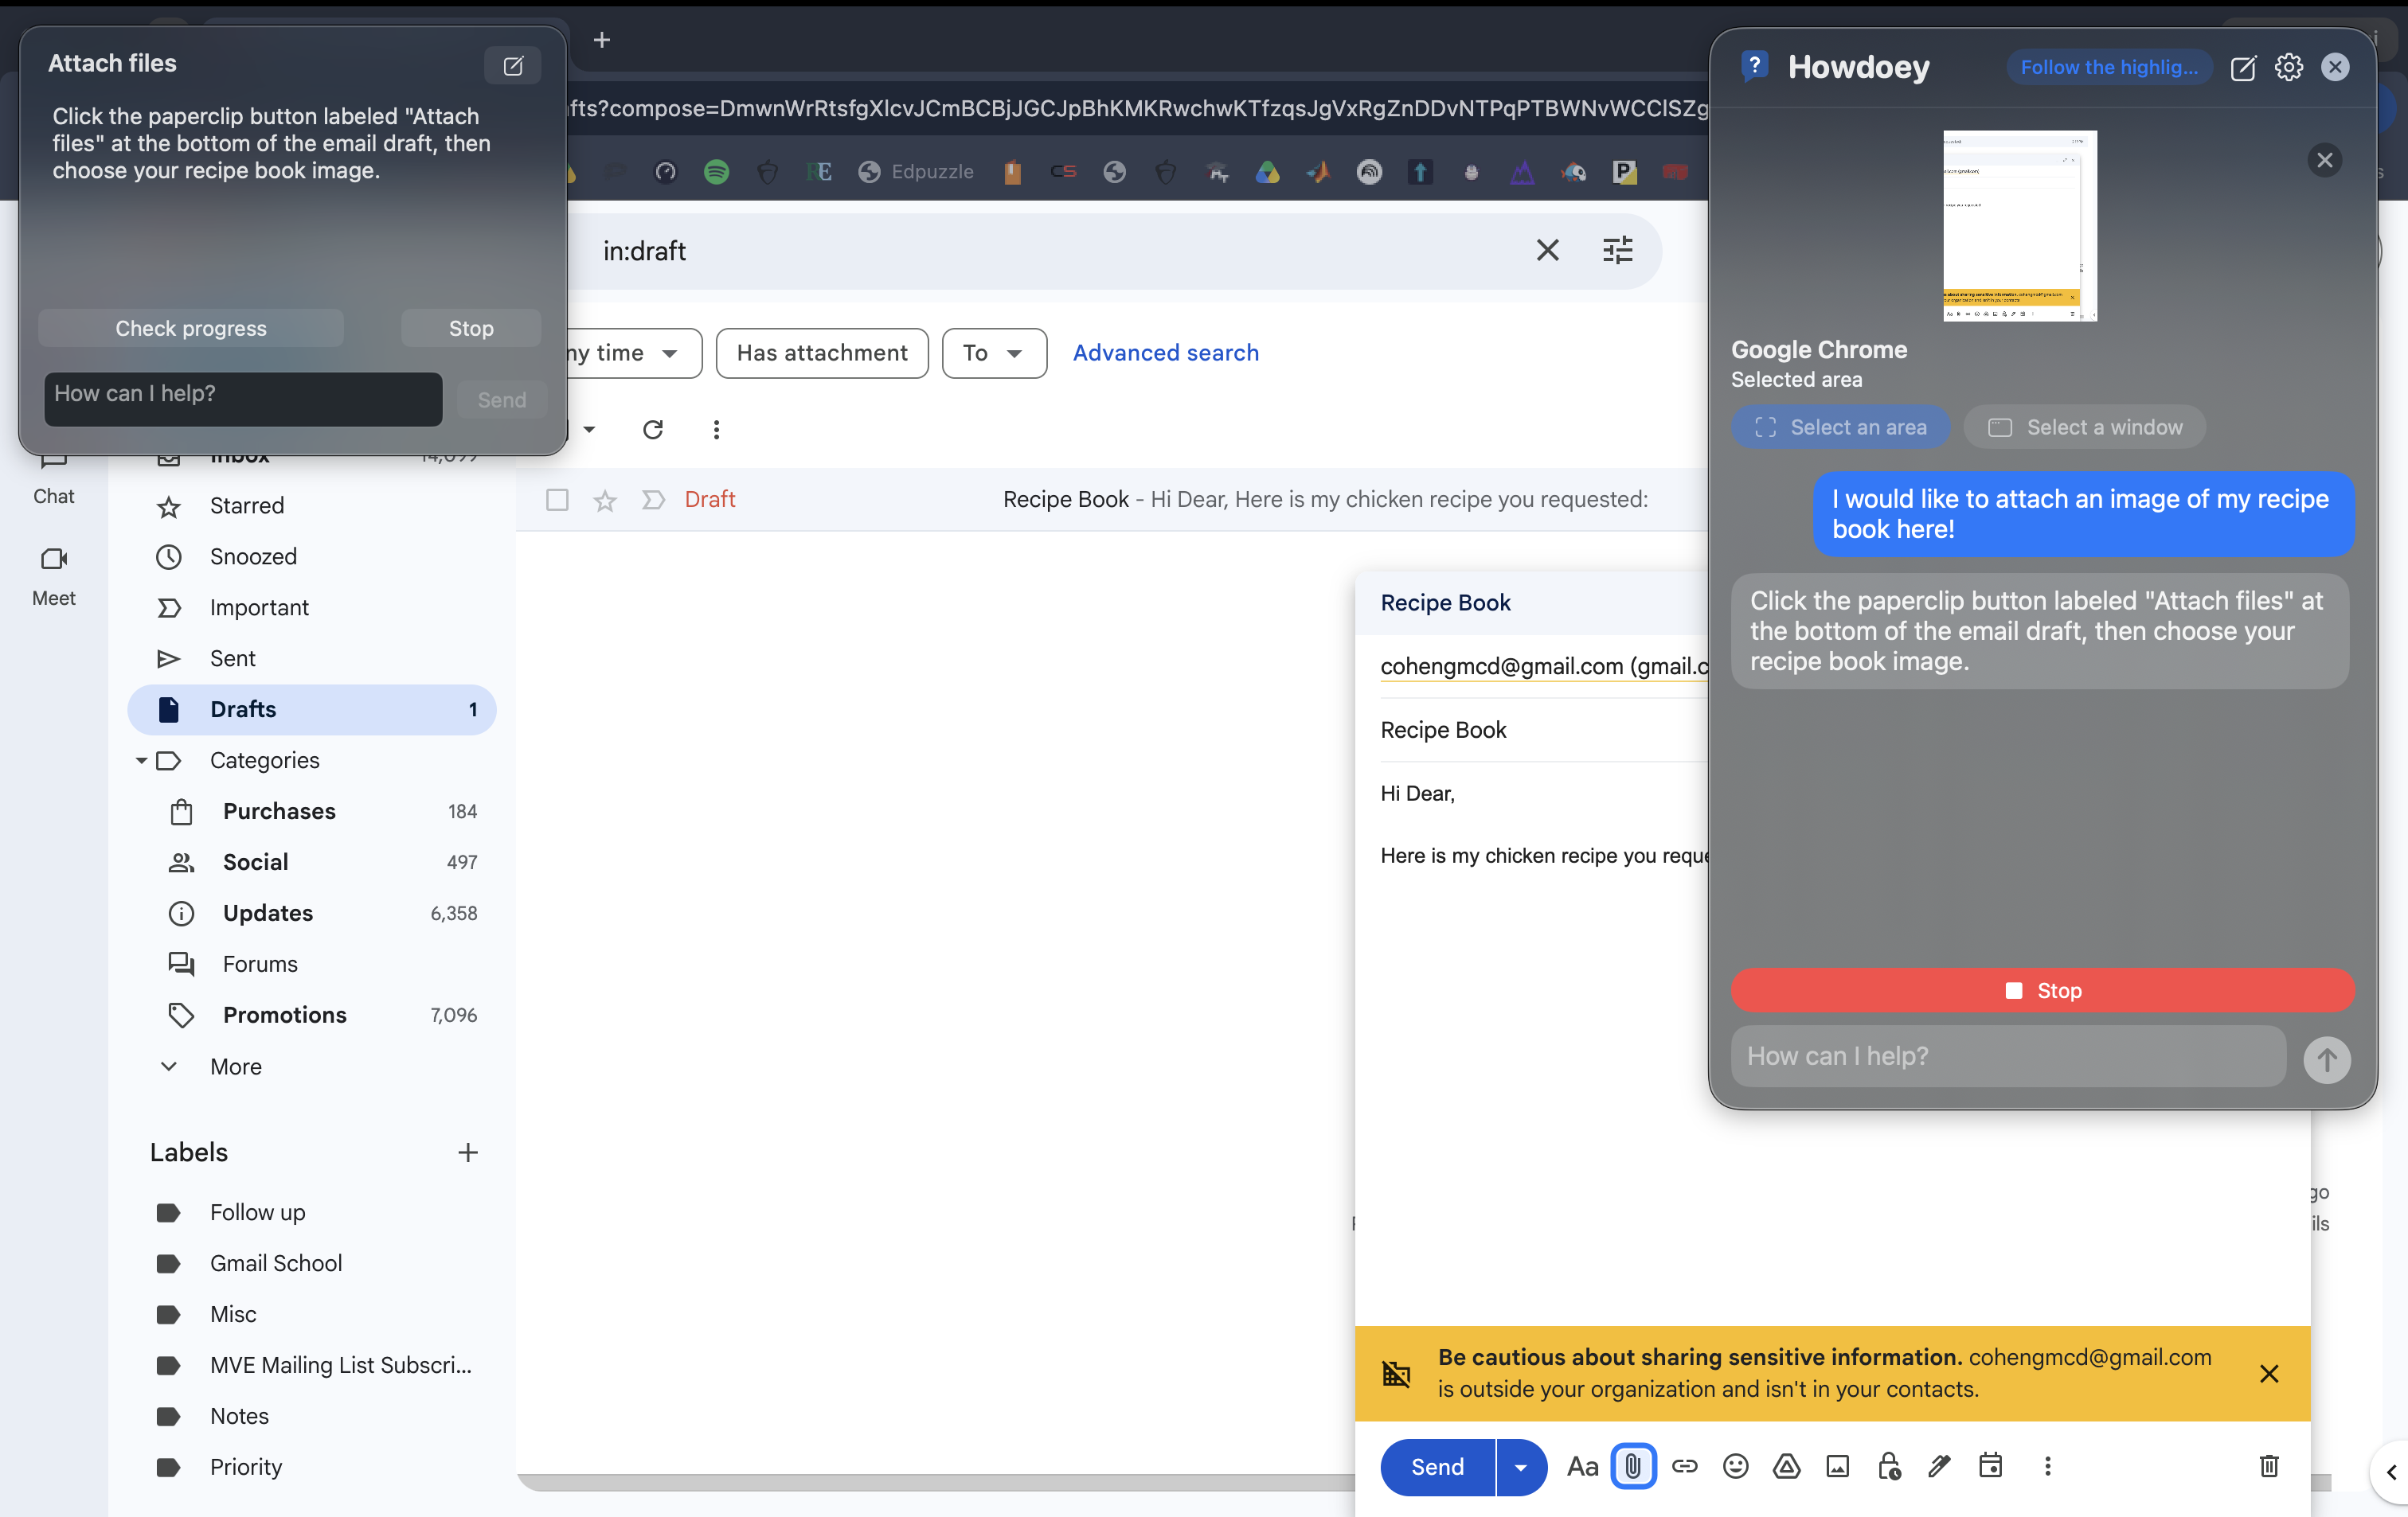Viewport: 2408px width, 1517px height.
Task: Open the Google Drive bookmark icon
Action: click(1268, 172)
